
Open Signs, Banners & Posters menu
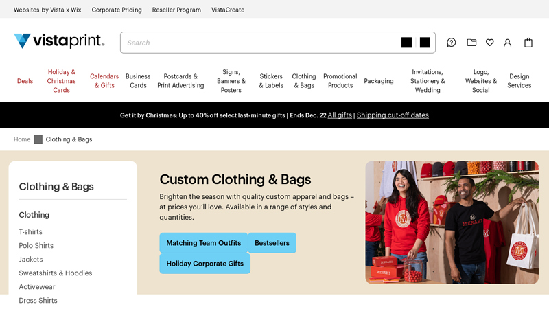[231, 81]
